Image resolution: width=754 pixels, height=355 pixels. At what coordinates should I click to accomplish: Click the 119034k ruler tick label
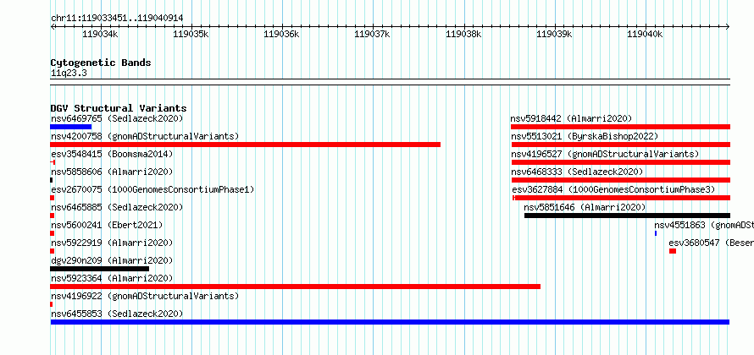coord(100,34)
